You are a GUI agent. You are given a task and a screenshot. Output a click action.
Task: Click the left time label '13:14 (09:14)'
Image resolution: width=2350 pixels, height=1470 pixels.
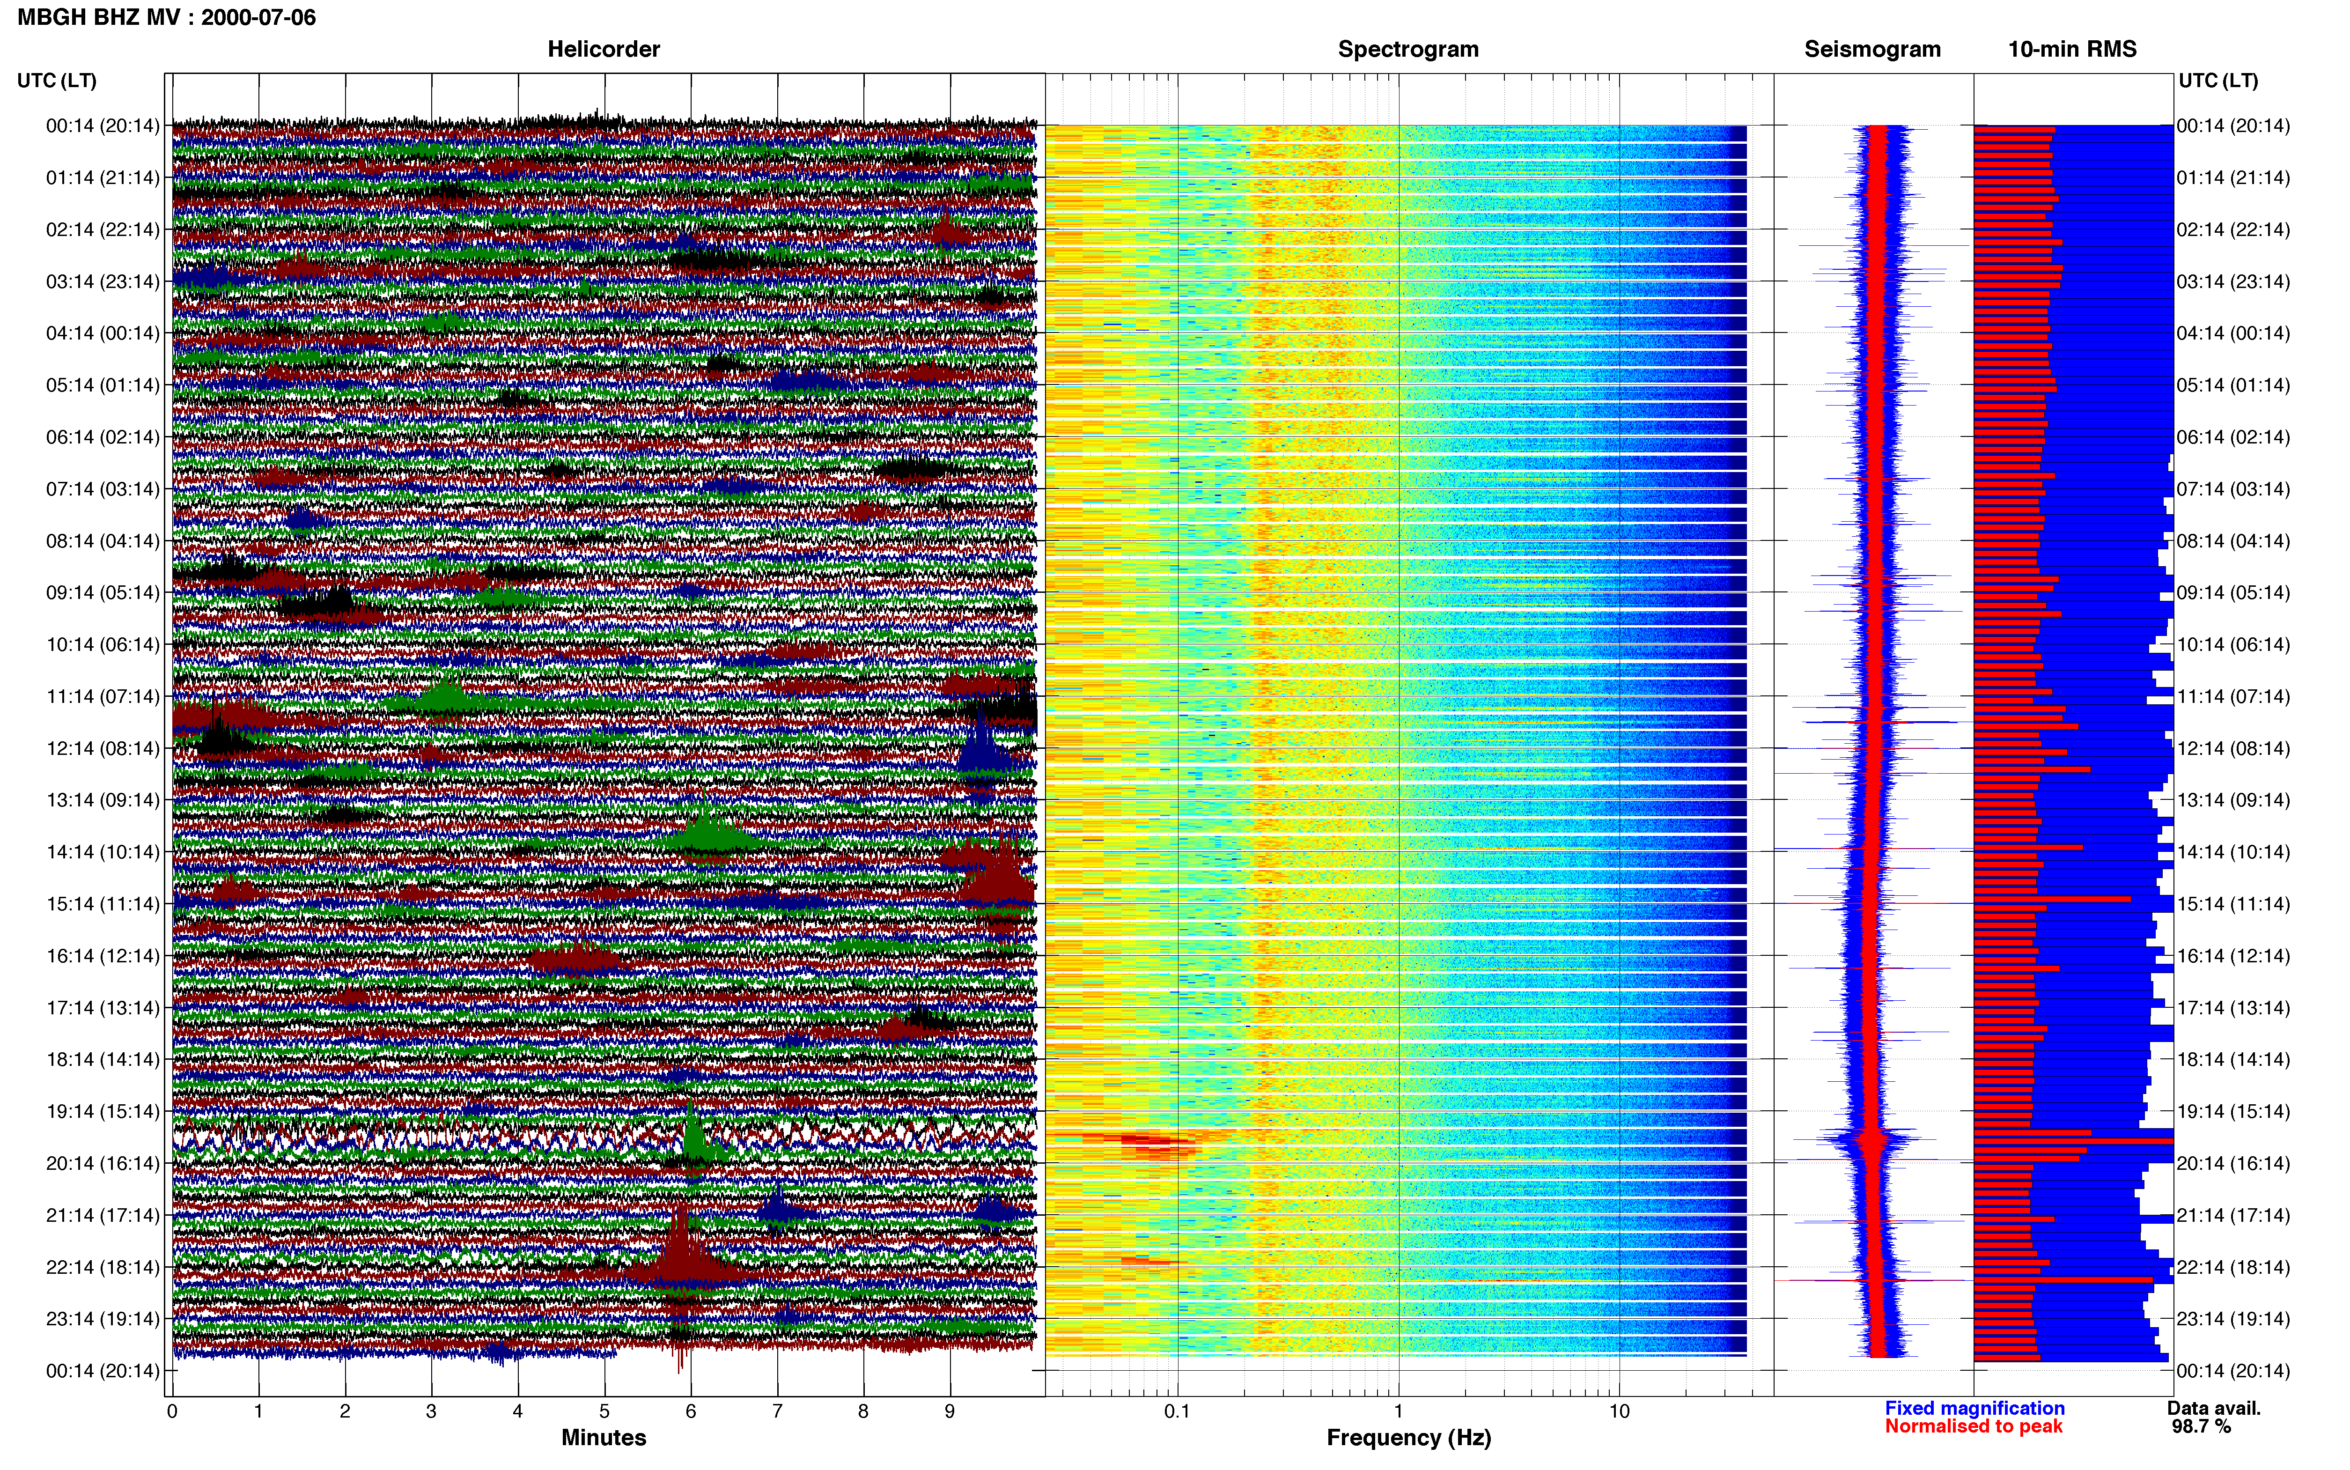[x=103, y=800]
